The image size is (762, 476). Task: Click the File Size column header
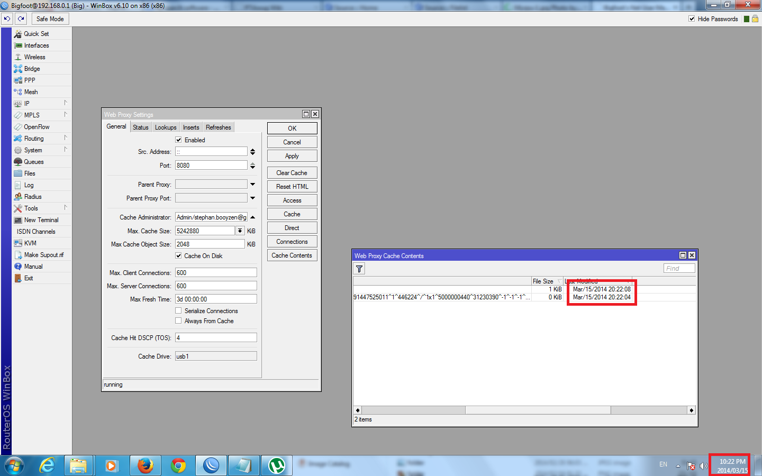pos(547,281)
